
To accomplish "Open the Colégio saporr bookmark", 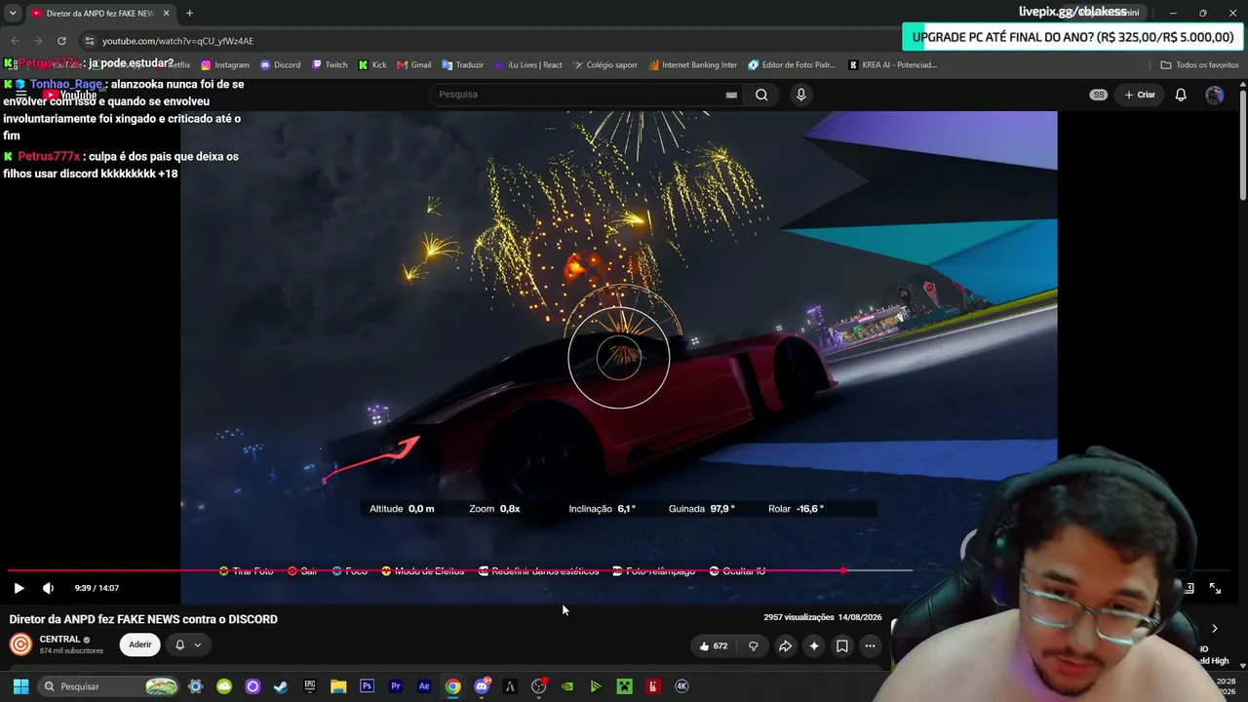I will click(x=605, y=65).
